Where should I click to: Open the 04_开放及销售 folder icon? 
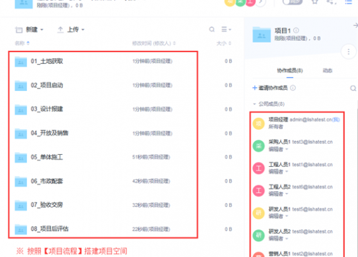click(20, 133)
